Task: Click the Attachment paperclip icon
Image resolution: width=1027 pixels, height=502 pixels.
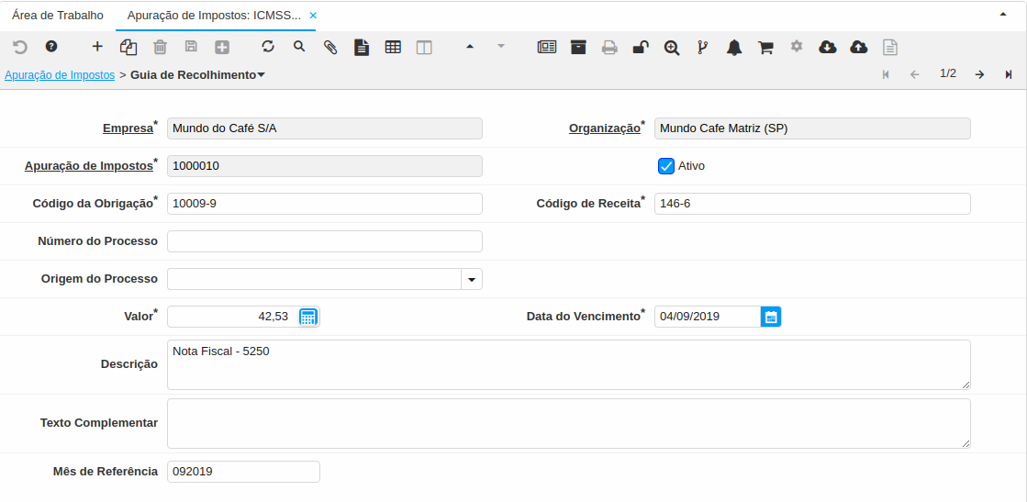Action: click(x=330, y=47)
